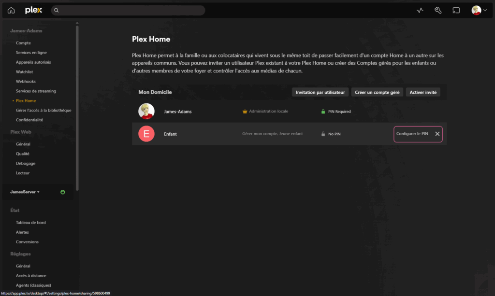Click the Plex logo

click(33, 10)
